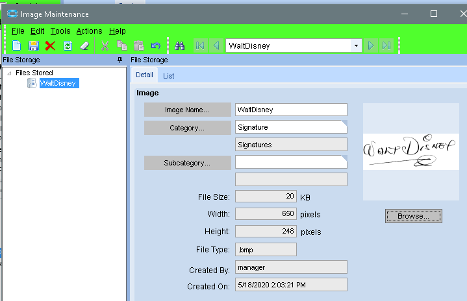Click the Subcategory input field
467x301 pixels.
coord(290,162)
